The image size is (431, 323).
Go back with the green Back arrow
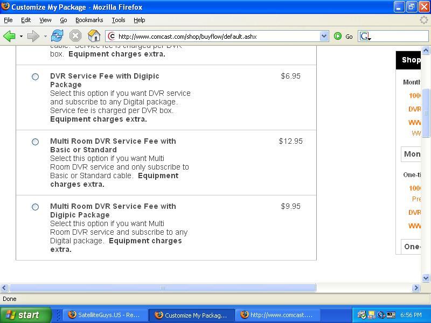pyautogui.click(x=9, y=36)
